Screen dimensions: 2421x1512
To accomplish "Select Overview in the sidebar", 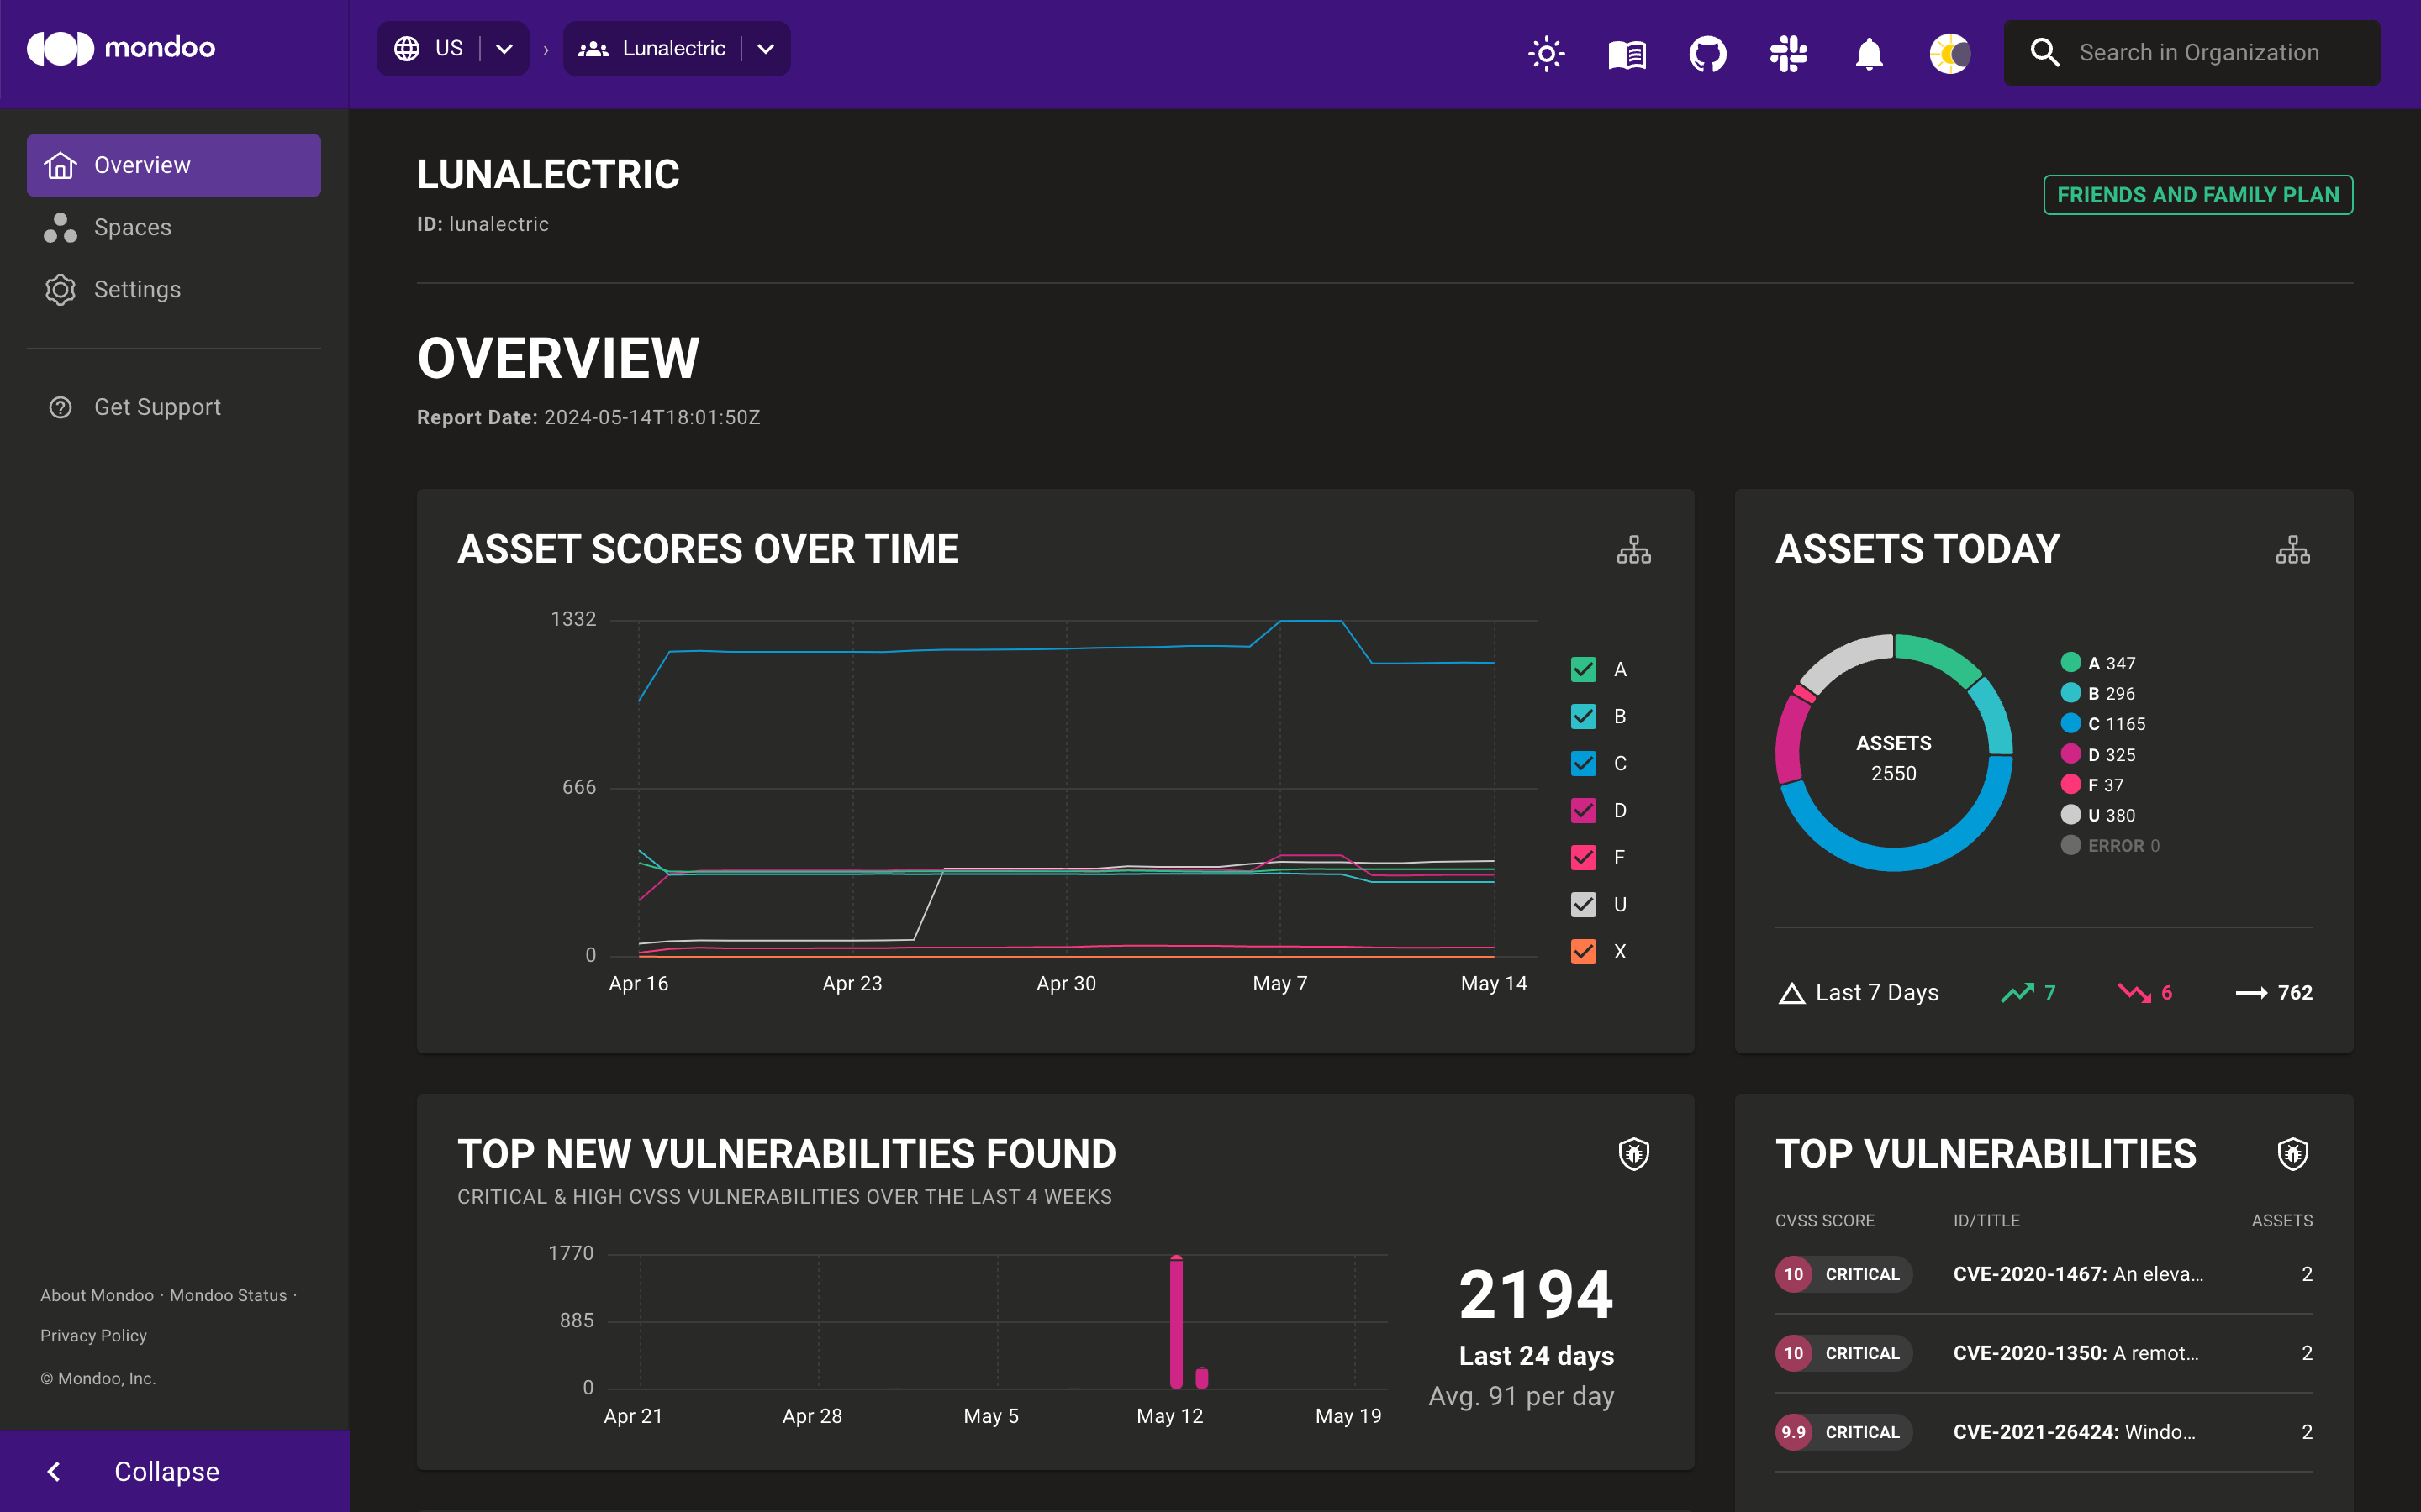I will (x=174, y=165).
